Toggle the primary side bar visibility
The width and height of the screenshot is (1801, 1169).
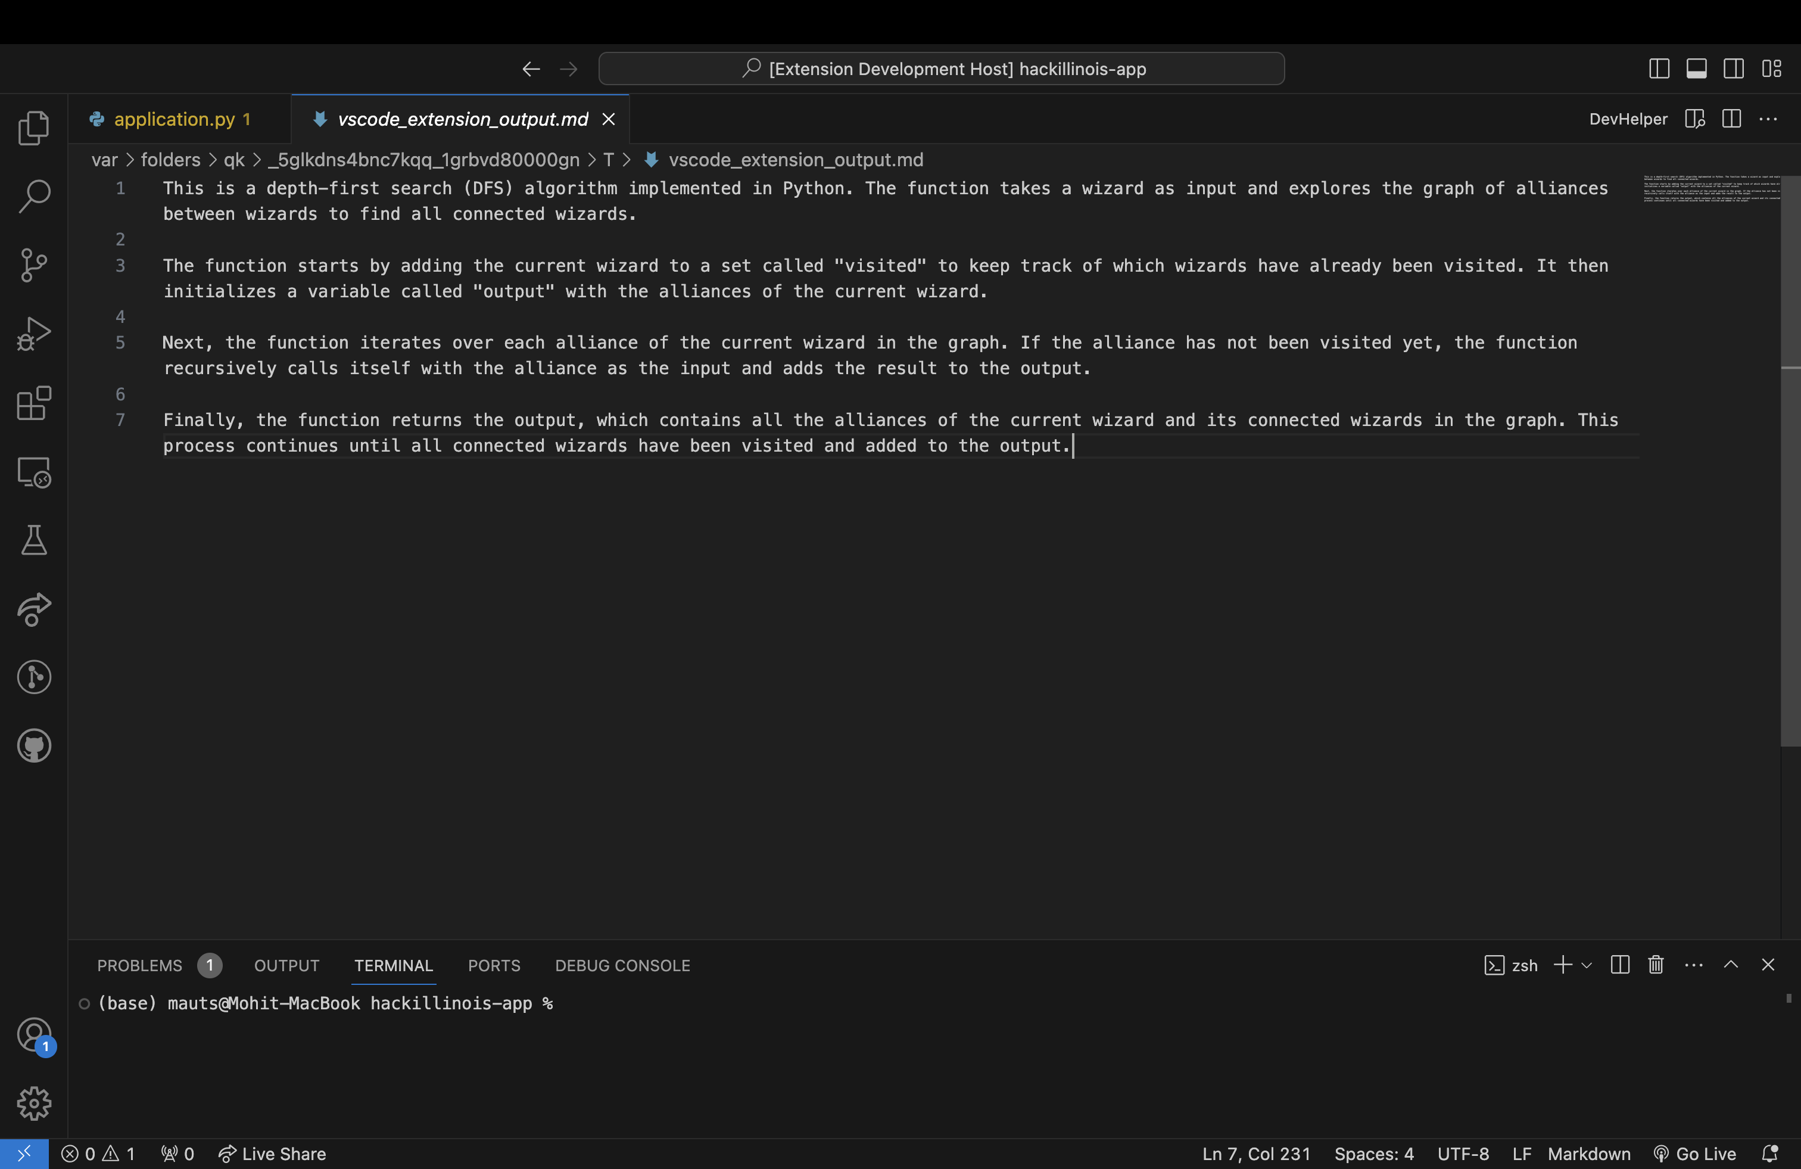click(x=1659, y=69)
